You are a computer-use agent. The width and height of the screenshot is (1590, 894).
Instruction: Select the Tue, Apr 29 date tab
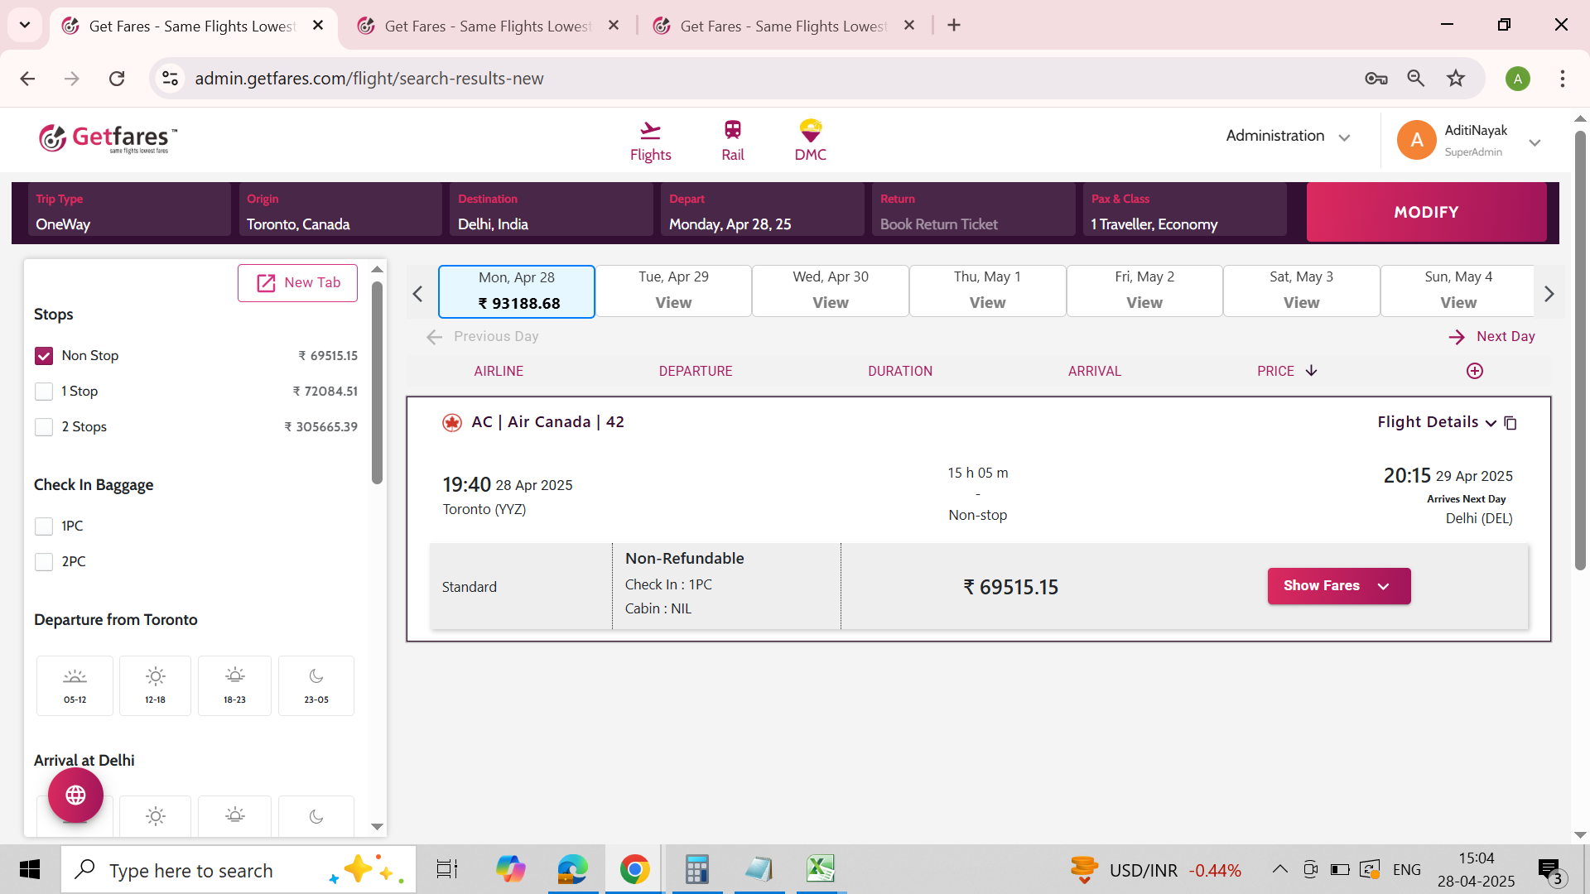(x=673, y=291)
